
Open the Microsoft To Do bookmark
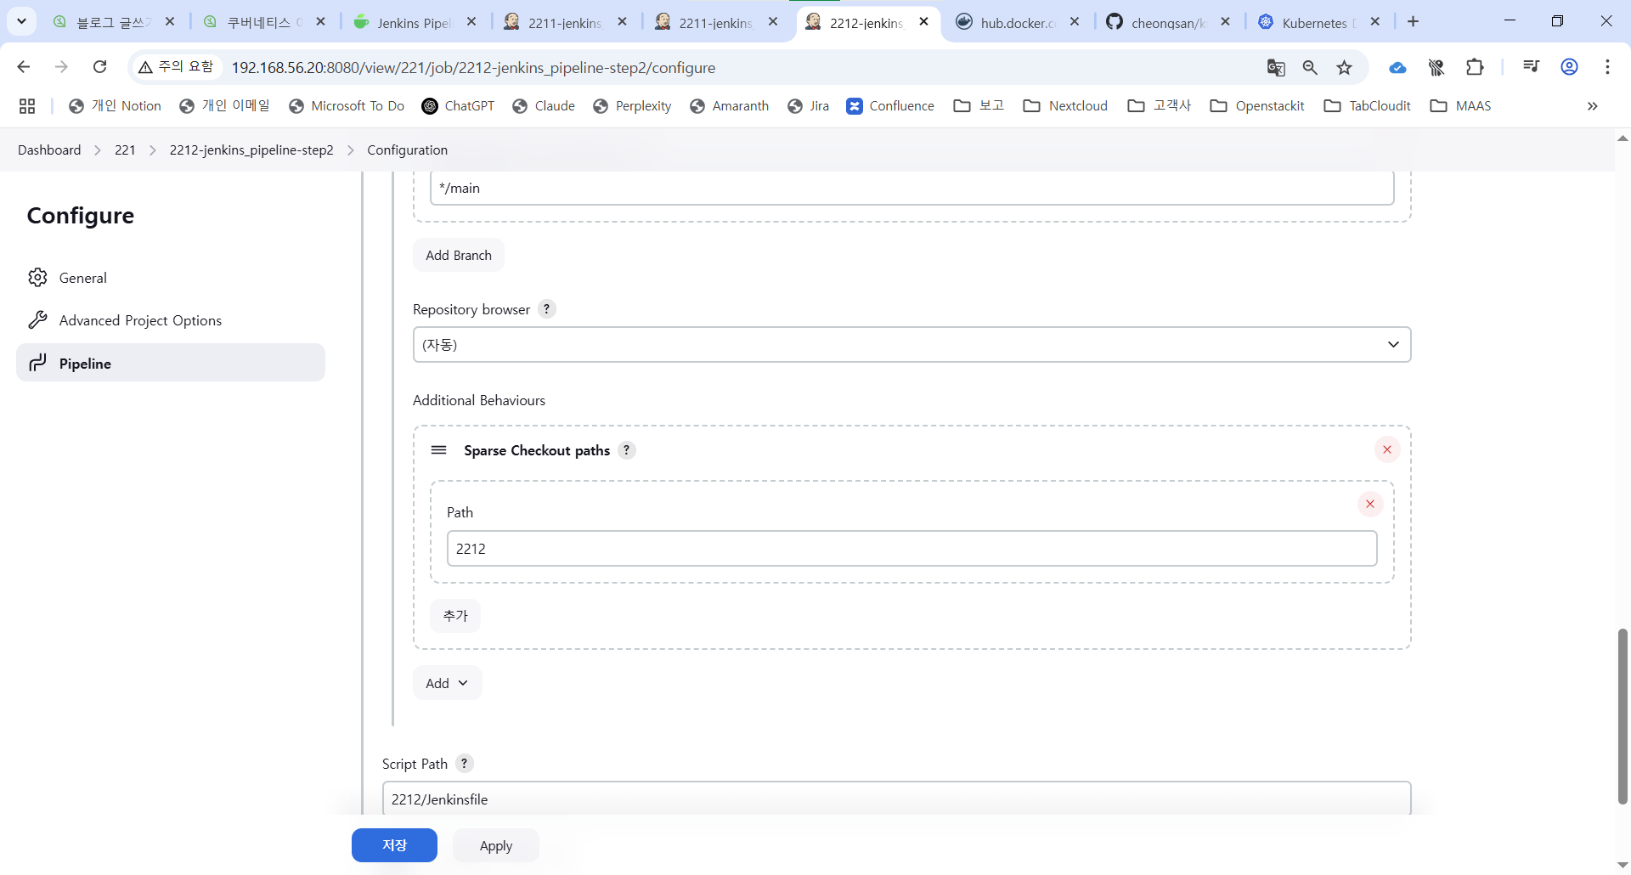[347, 106]
